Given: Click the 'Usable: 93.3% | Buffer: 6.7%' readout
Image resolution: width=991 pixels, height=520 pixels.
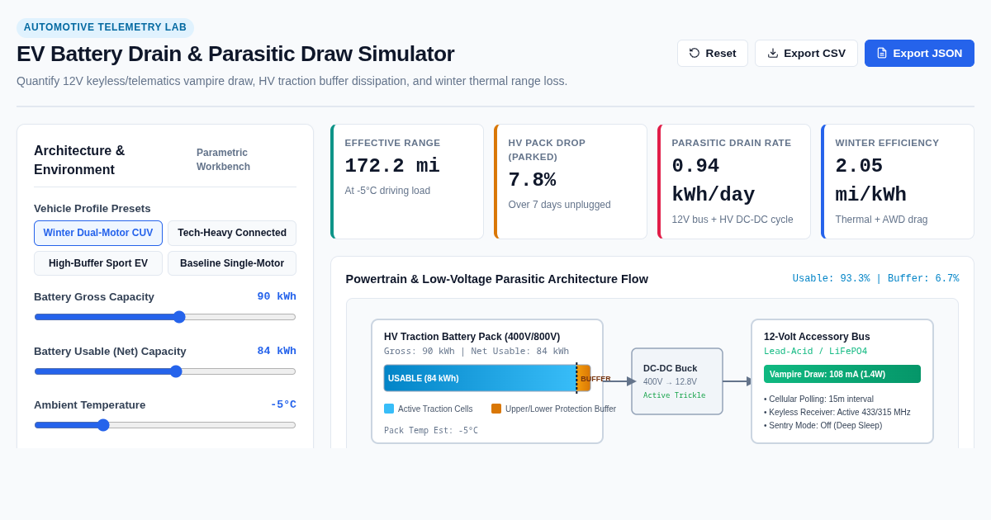Looking at the screenshot, I should click(x=875, y=279).
